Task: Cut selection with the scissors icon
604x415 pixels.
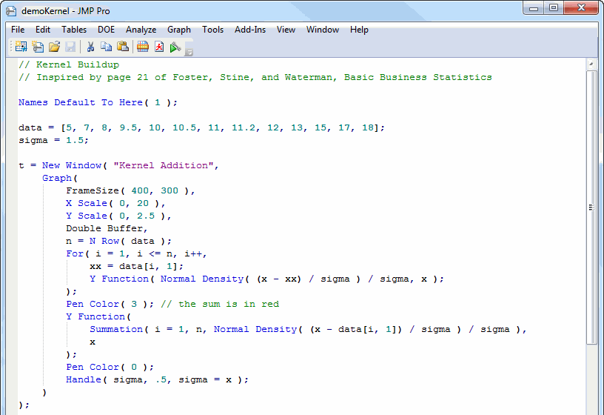Action: (x=90, y=47)
